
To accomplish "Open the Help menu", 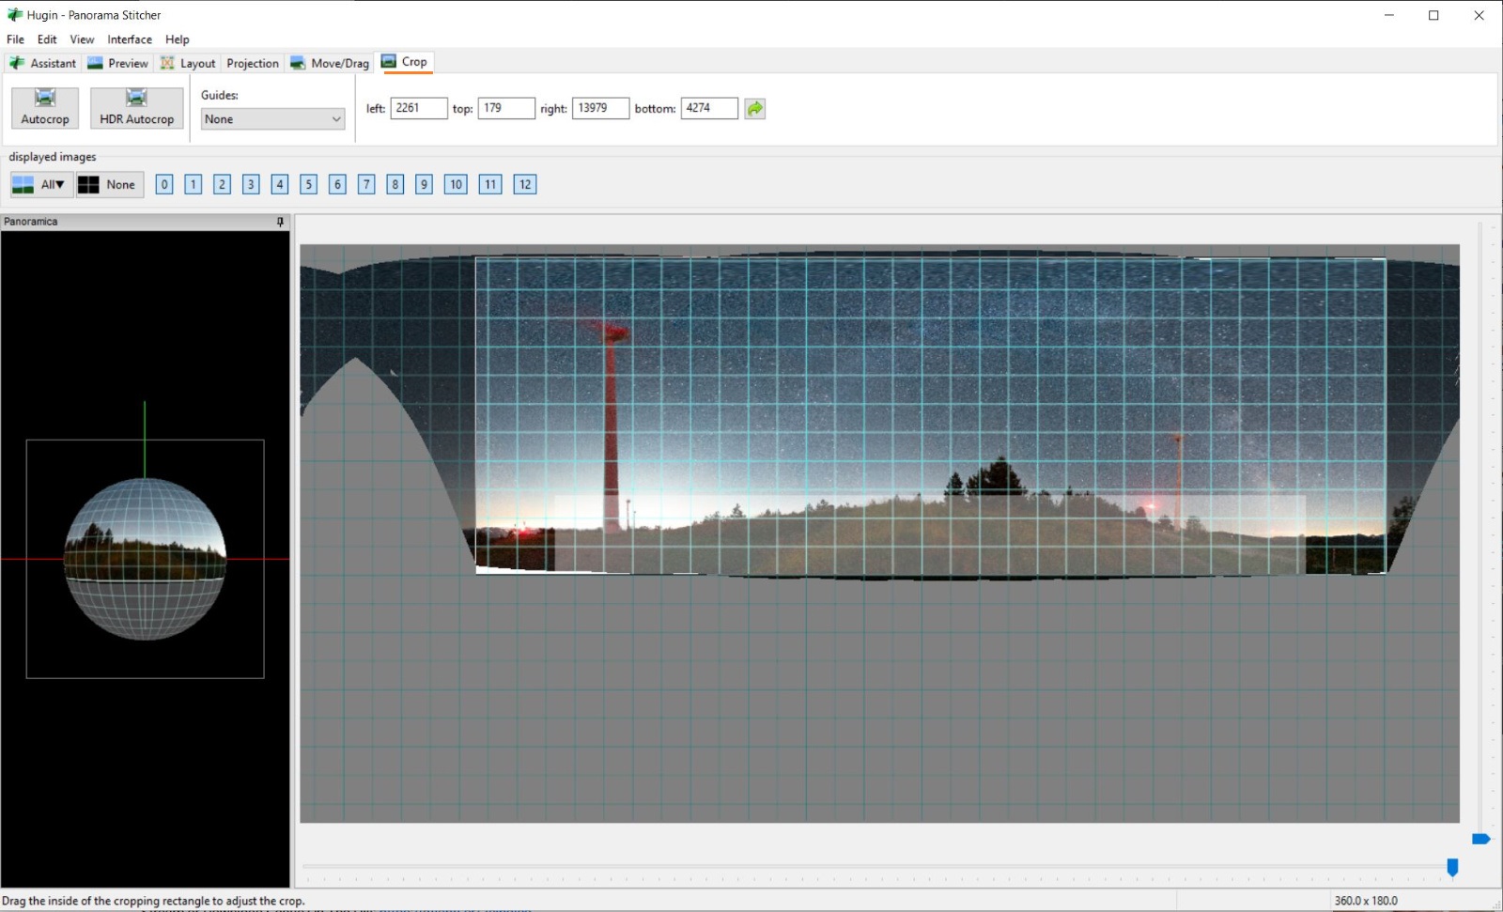I will pyautogui.click(x=178, y=39).
